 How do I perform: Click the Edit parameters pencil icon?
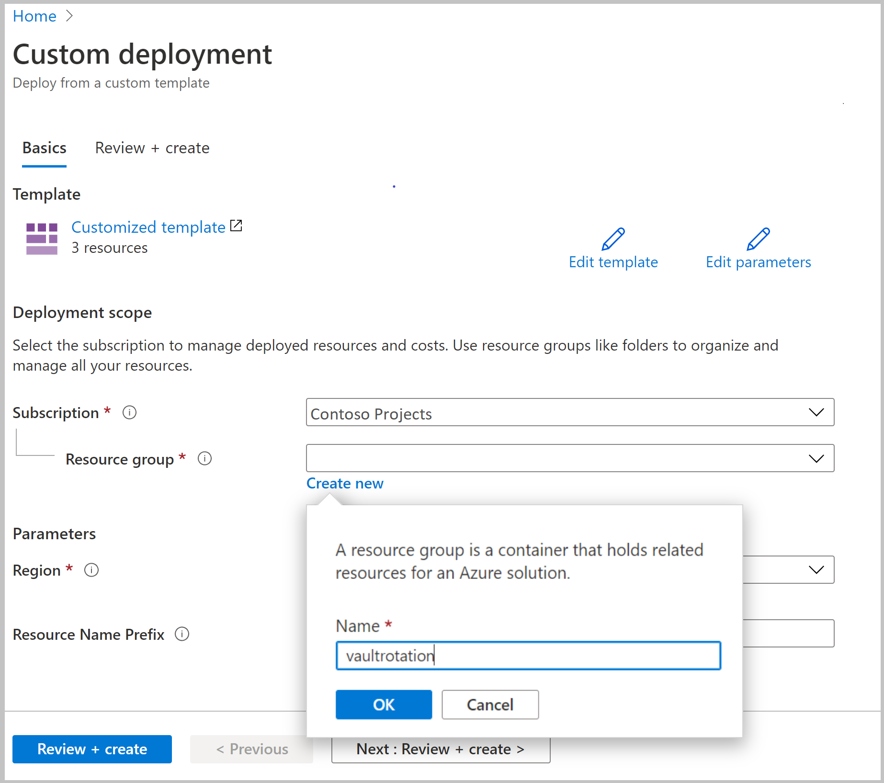click(758, 239)
